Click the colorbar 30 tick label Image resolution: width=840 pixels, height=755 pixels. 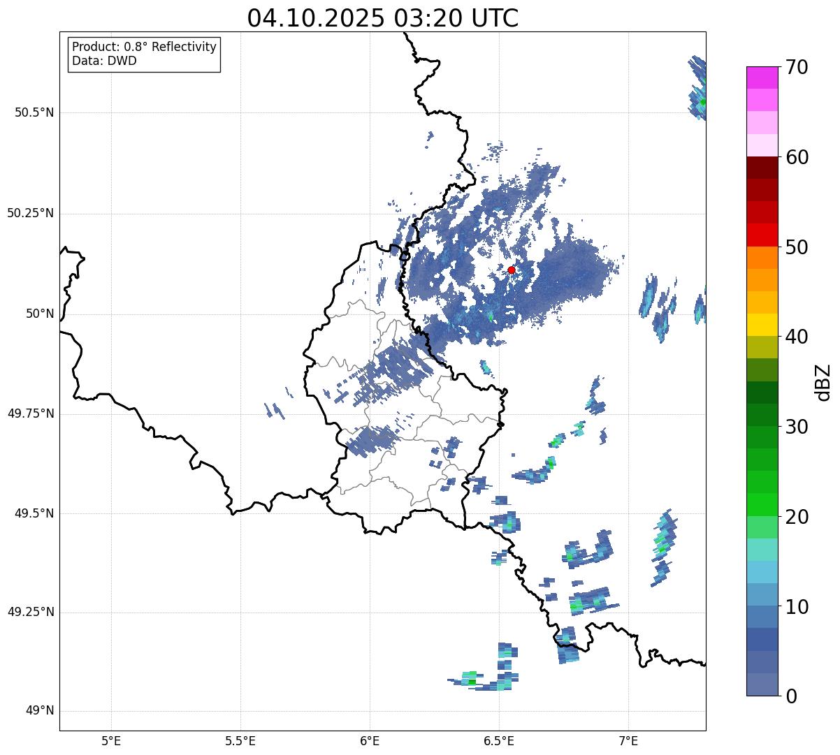(797, 427)
